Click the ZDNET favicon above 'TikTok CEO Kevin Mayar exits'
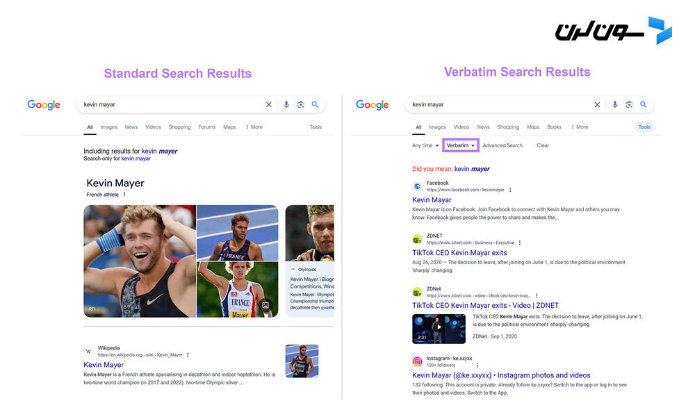Image resolution: width=695 pixels, height=417 pixels. tap(417, 239)
